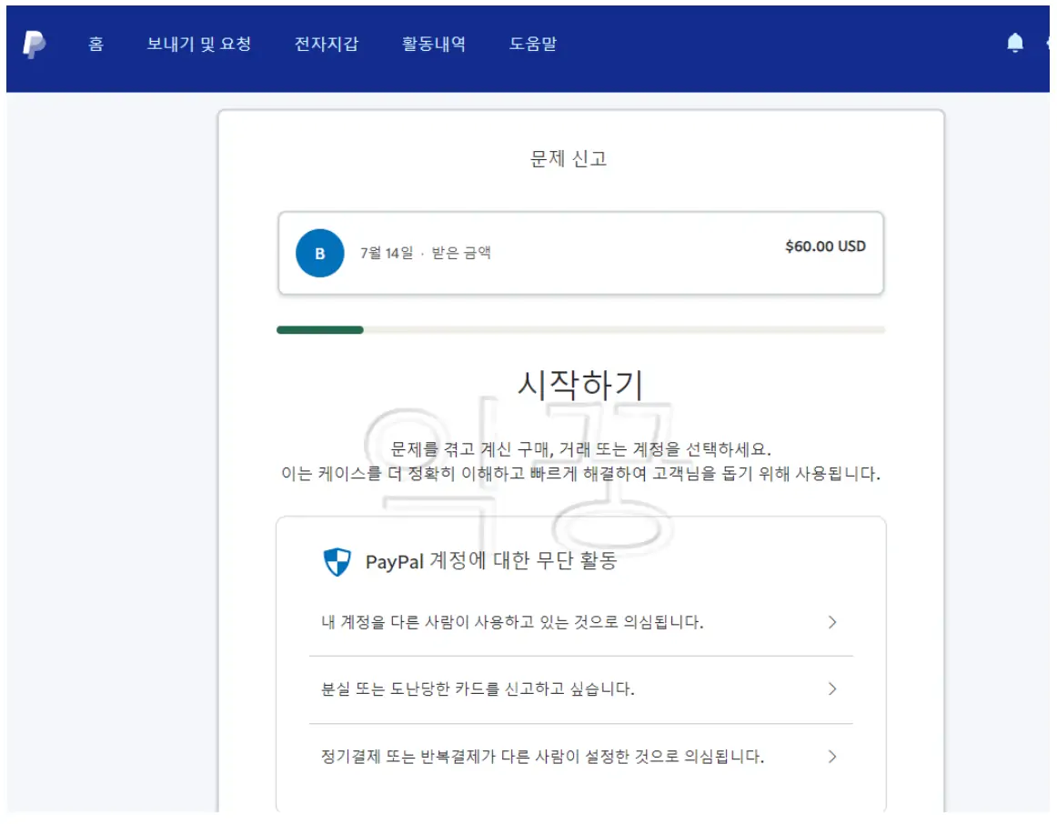This screenshot has height=824, width=1057.
Task: Open the partially visible icon at top right corner
Action: point(1050,42)
